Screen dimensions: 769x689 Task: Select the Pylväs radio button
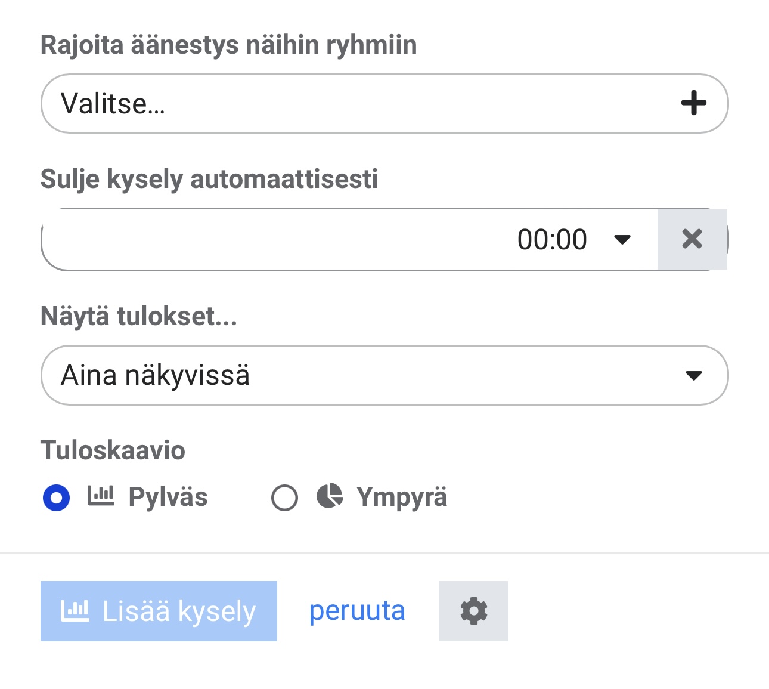57,498
